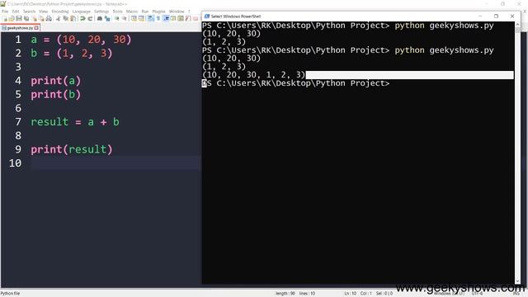Open the user-defined language toolbar icon
The image size is (528, 297).
coord(173,18)
